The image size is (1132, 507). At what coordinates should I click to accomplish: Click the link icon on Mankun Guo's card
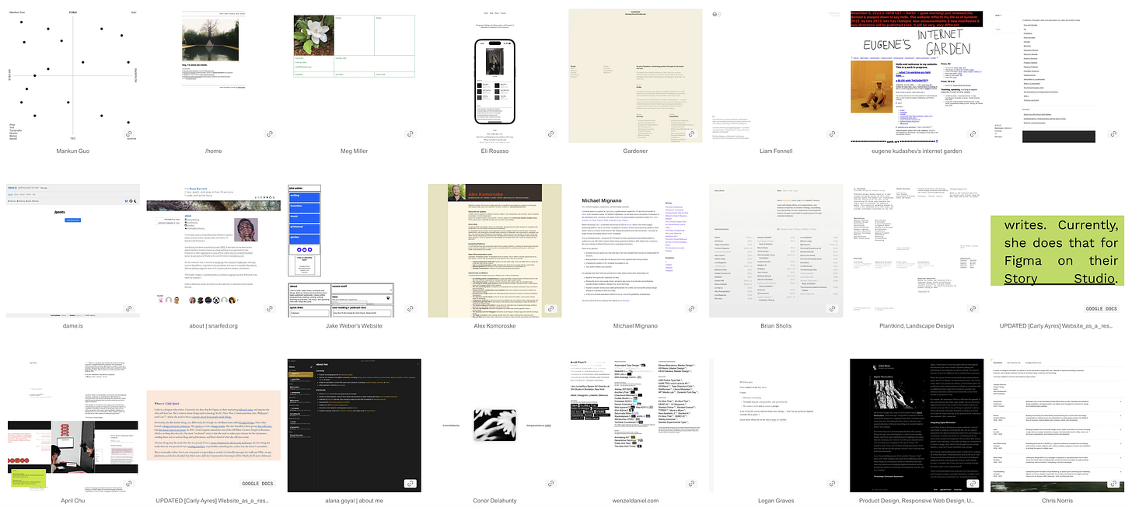(130, 134)
